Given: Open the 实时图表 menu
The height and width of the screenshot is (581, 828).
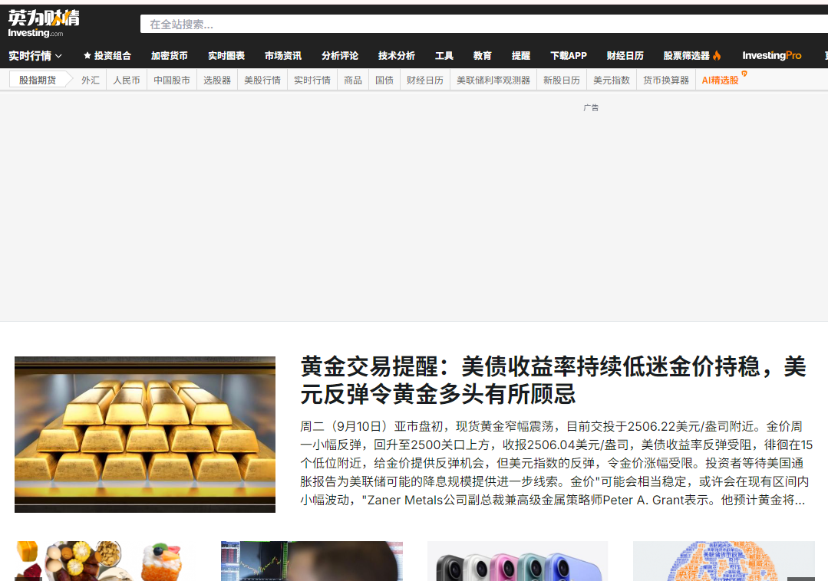Looking at the screenshot, I should tap(226, 56).
